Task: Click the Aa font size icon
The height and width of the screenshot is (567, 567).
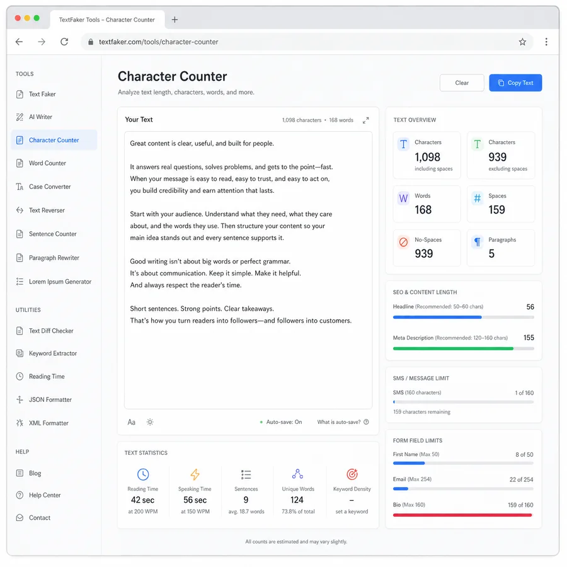Action: (x=132, y=422)
